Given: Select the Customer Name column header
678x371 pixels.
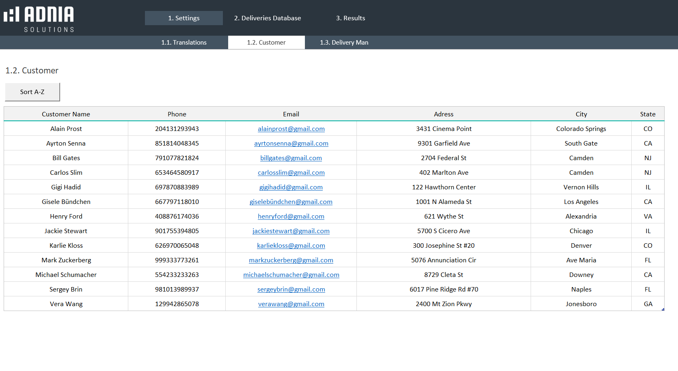Looking at the screenshot, I should [x=66, y=114].
